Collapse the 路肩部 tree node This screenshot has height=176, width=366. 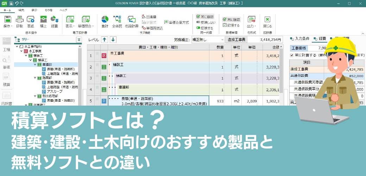[x=35, y=78]
